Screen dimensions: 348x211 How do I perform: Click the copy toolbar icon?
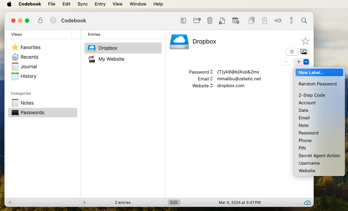point(252,20)
